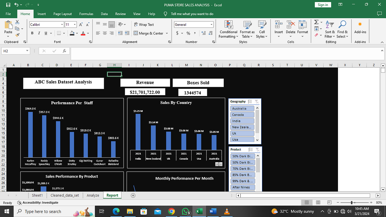The height and width of the screenshot is (217, 386).
Task: Select Canada in the Geography slicer
Action: pyautogui.click(x=242, y=114)
